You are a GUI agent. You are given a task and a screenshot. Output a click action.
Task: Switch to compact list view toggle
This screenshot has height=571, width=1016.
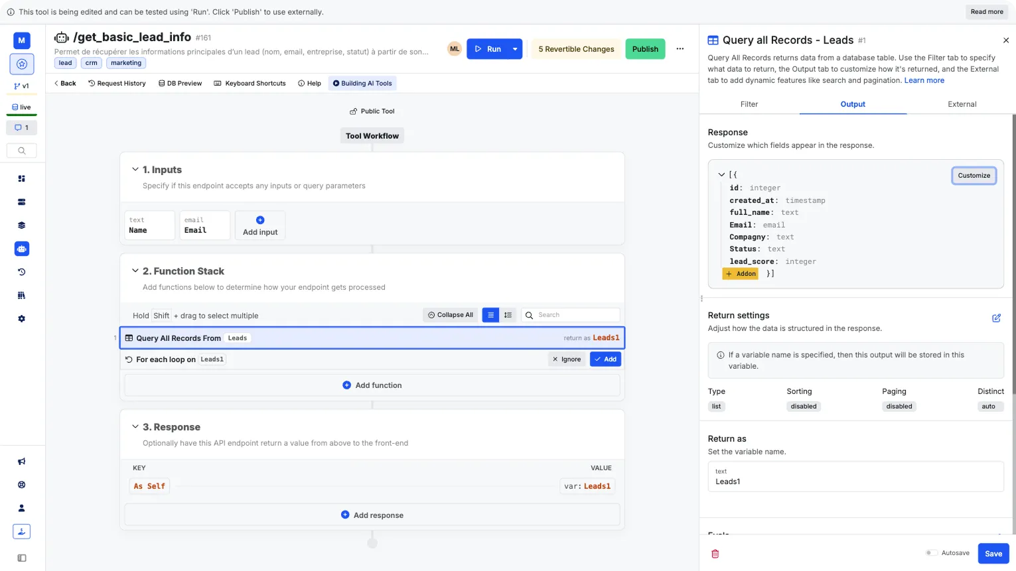click(490, 315)
